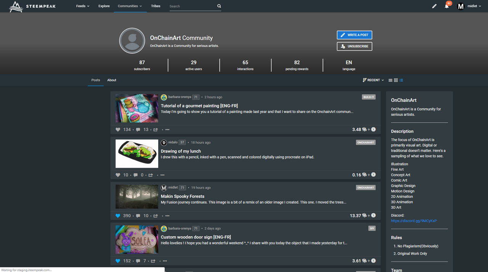This screenshot has height=272, width=488.
Task: Click the BUILD-IT tag badge
Action: [369, 97]
